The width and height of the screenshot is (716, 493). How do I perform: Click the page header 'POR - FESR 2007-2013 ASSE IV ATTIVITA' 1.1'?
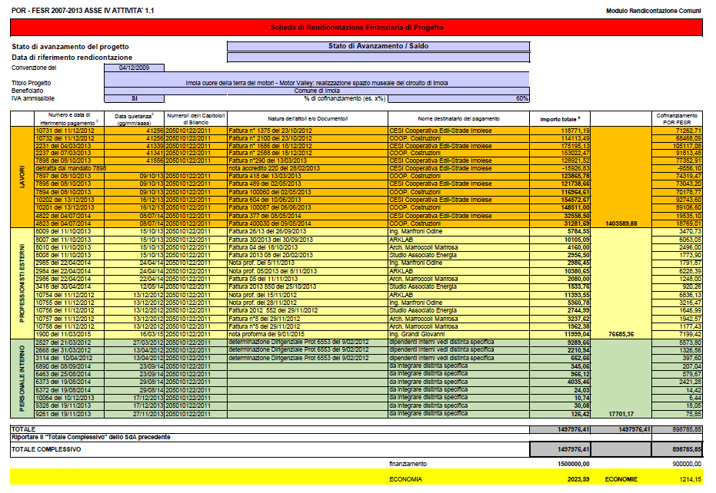(82, 11)
